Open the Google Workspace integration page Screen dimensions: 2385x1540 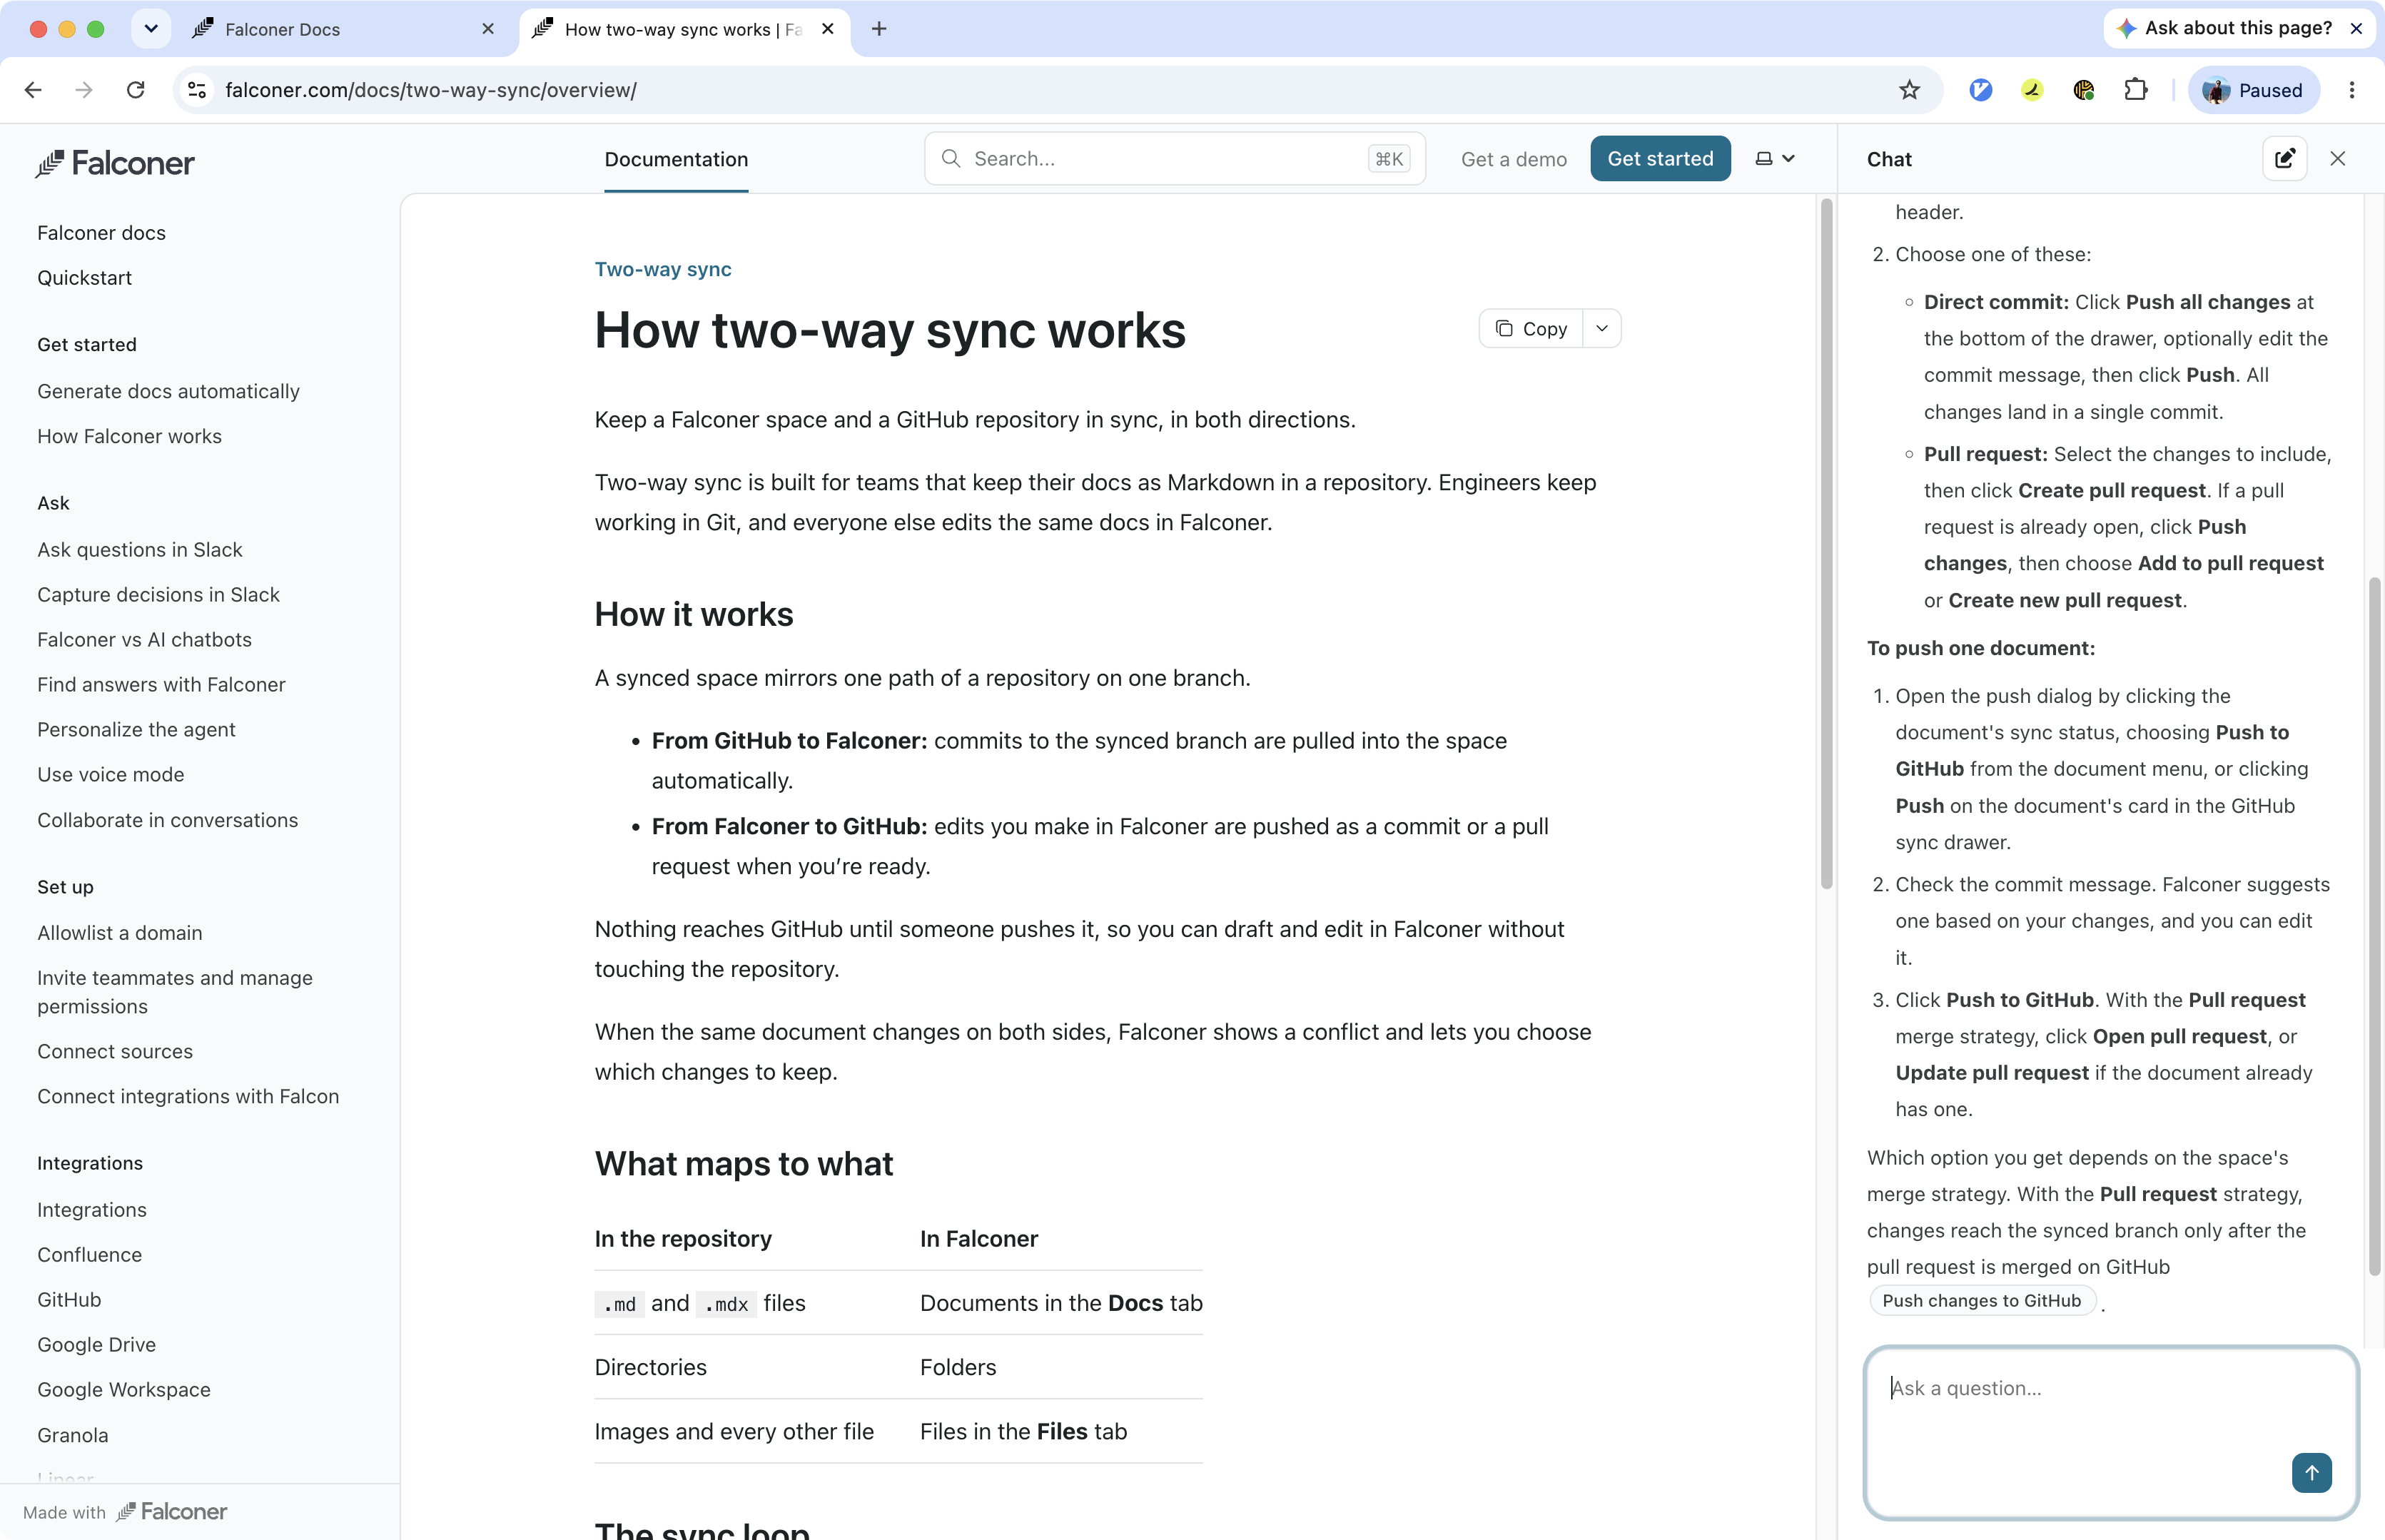pos(124,1390)
